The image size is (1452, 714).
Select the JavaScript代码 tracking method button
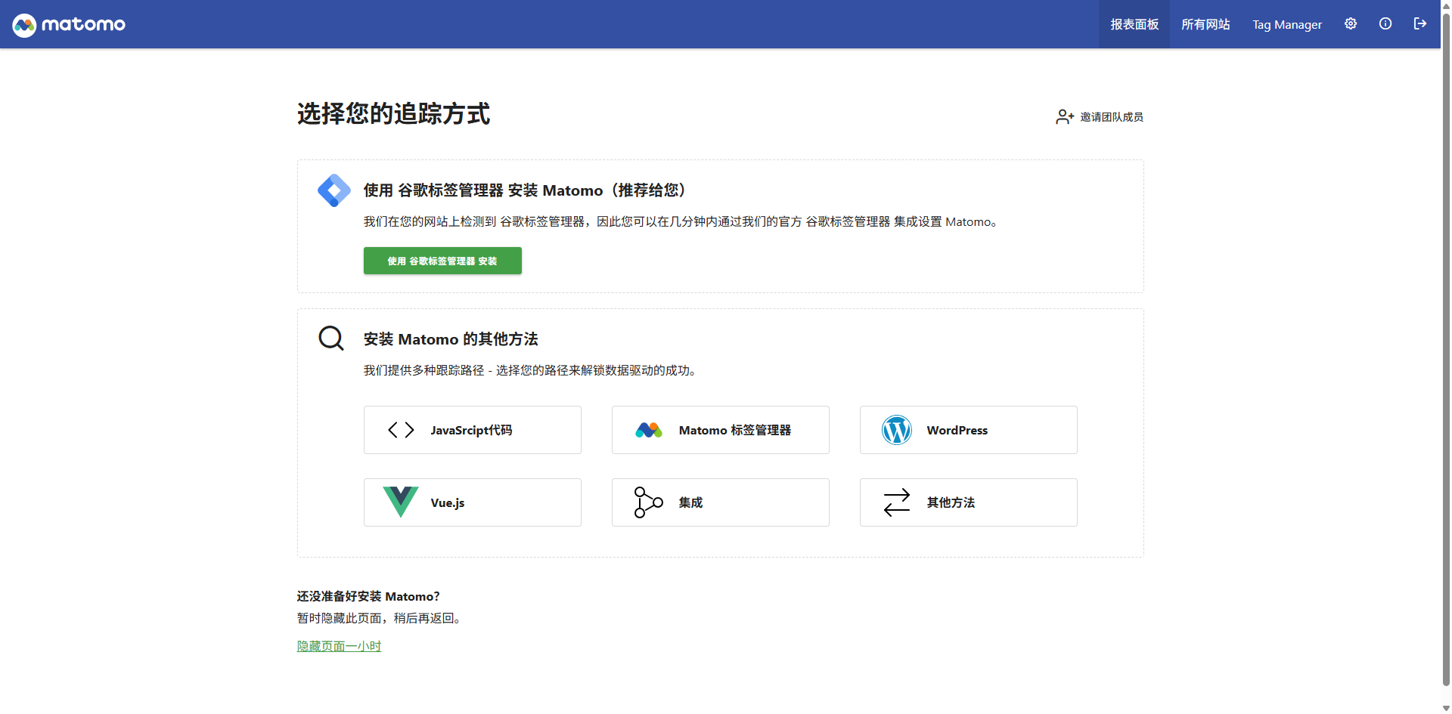pyautogui.click(x=472, y=430)
